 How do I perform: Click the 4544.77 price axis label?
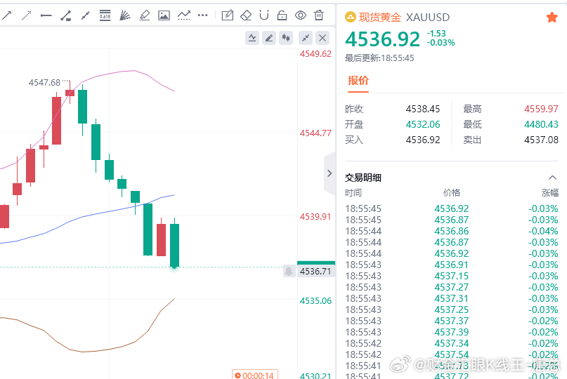[x=315, y=133]
